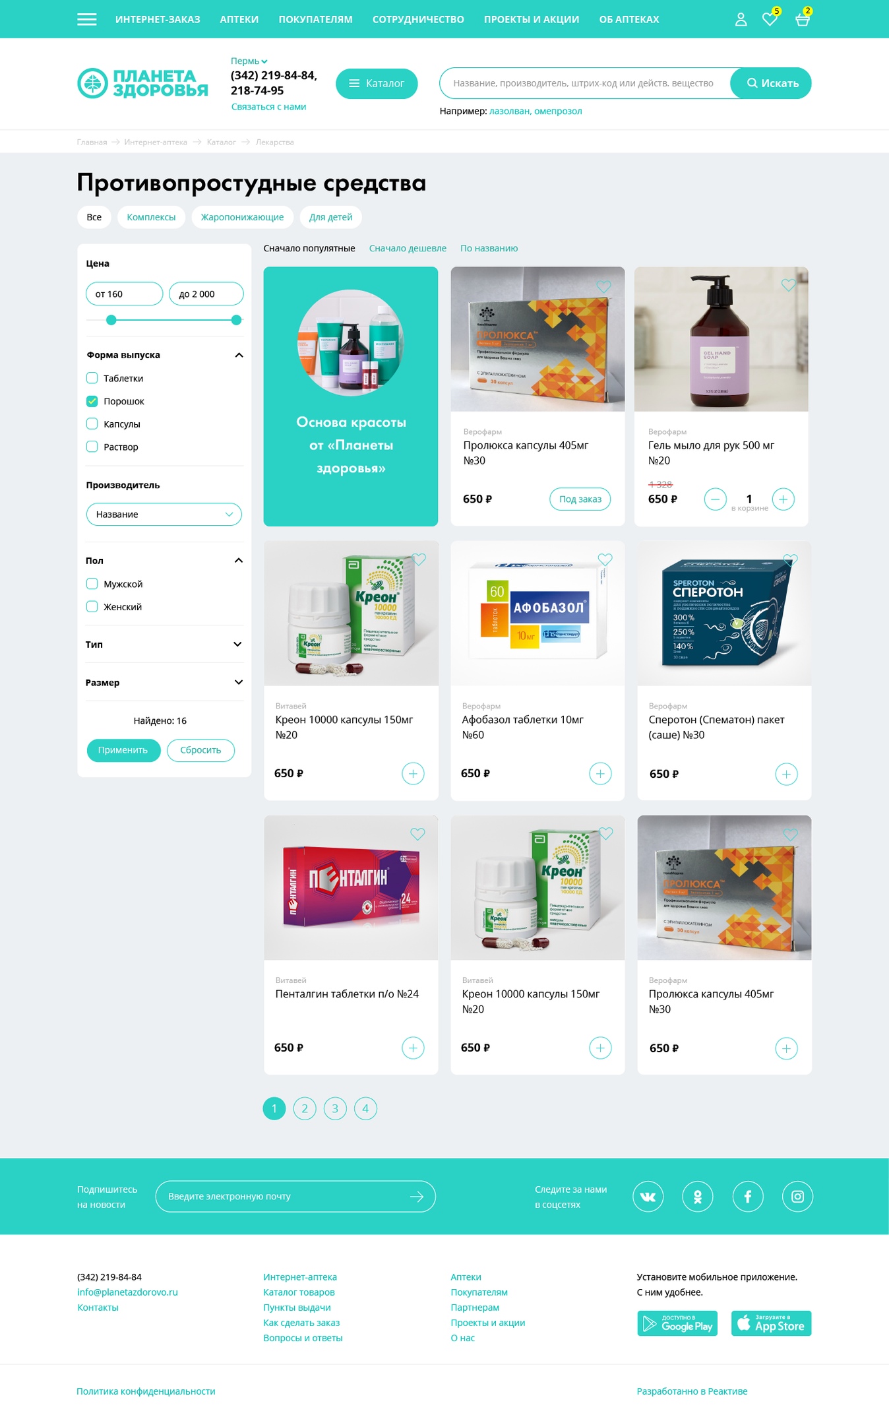Open the Производитель Название dropdown
The width and height of the screenshot is (889, 1425).
click(164, 514)
